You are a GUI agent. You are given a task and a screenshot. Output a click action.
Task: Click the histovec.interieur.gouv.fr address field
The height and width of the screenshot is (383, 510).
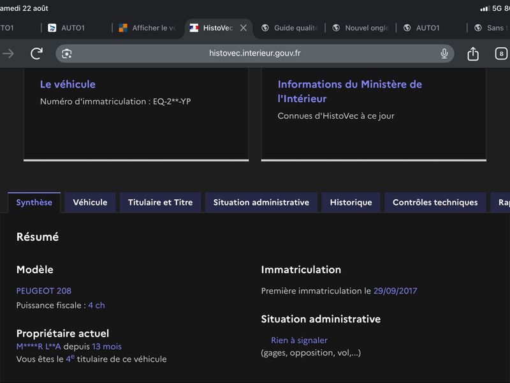point(254,54)
